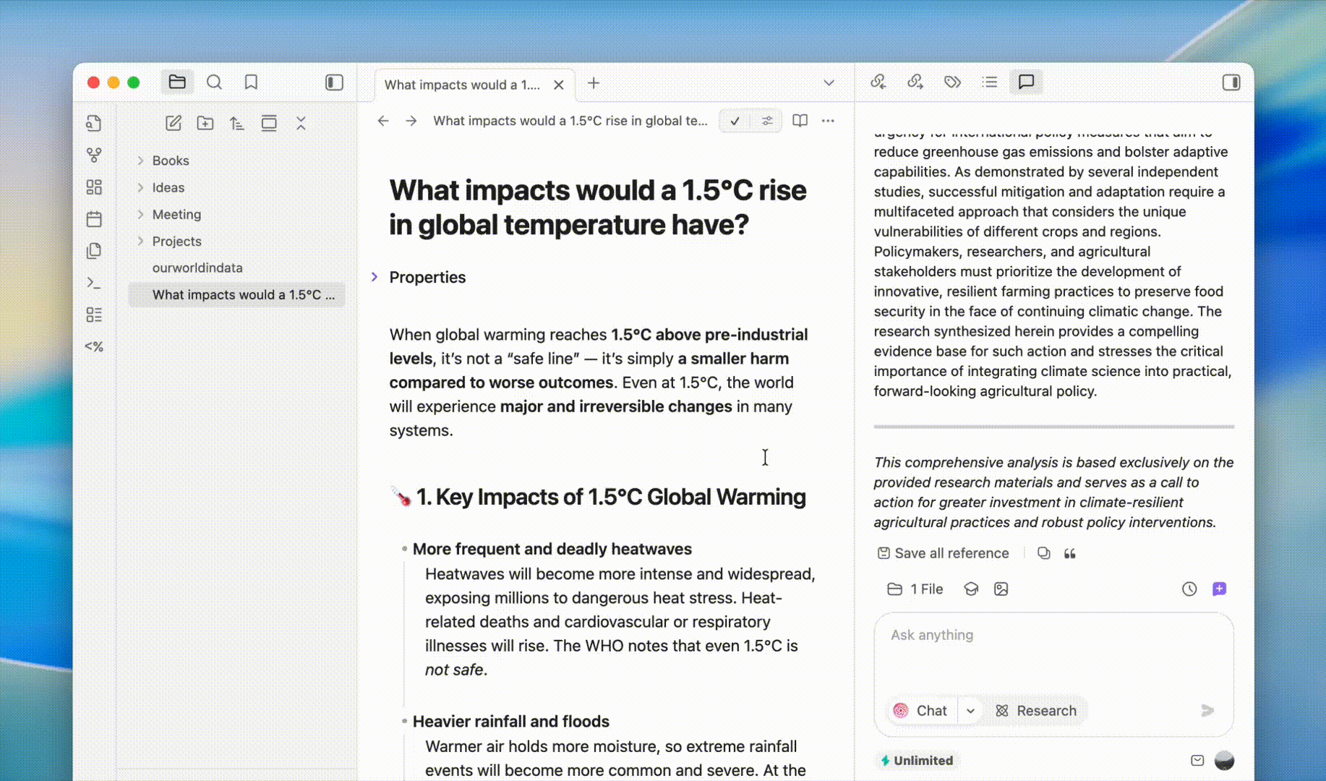Open quick switcher ribbon icon

[x=94, y=123]
